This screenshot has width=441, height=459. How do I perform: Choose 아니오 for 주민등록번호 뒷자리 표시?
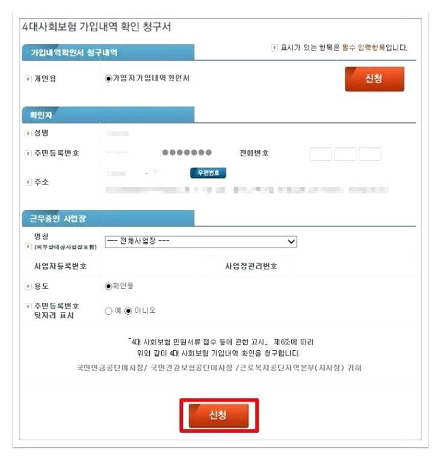pyautogui.click(x=128, y=311)
